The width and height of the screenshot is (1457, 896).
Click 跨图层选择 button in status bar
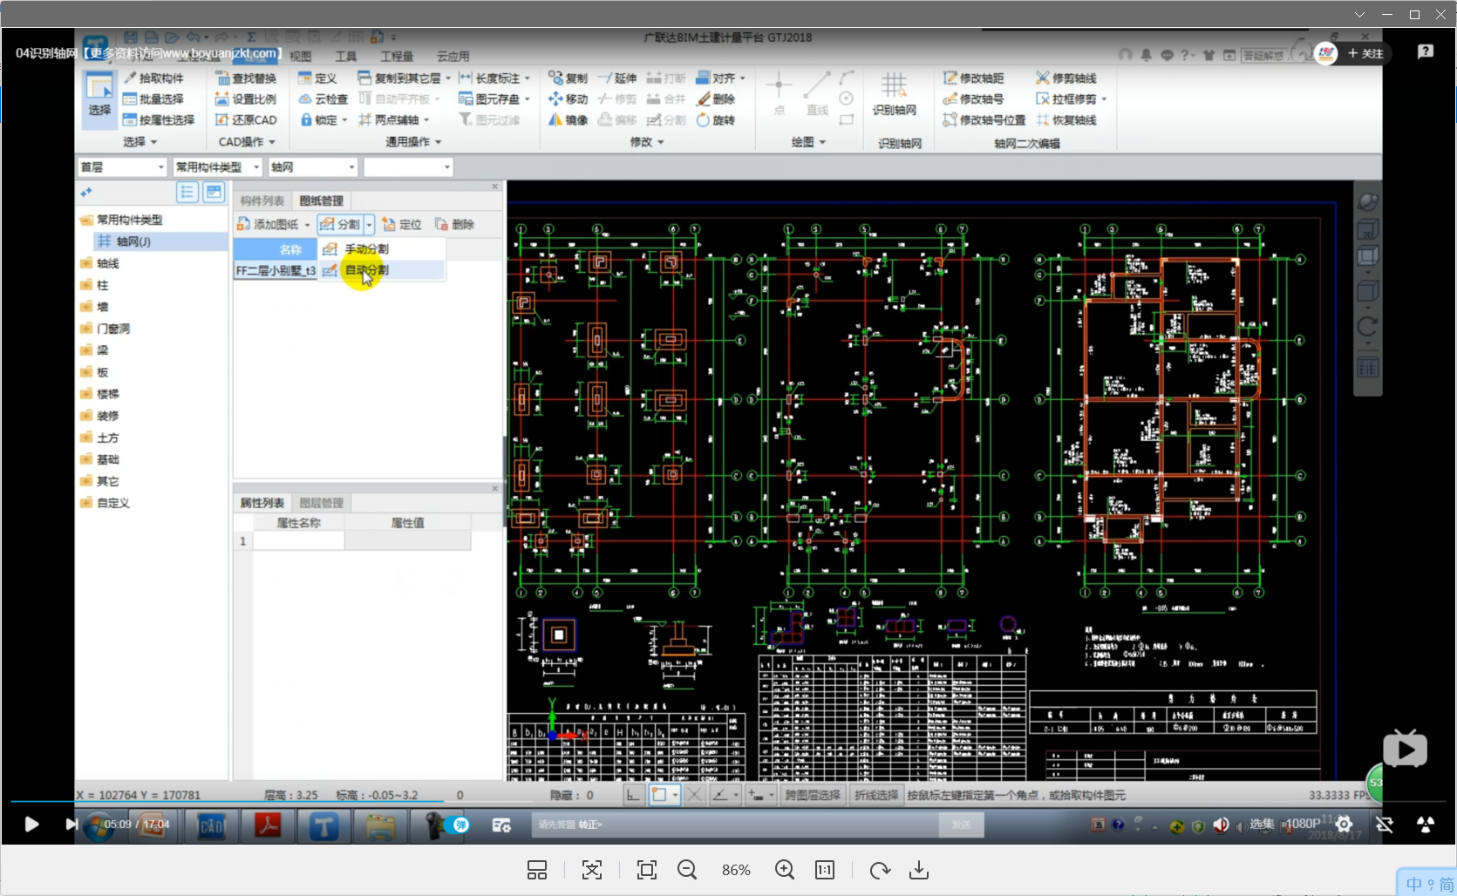(x=812, y=795)
